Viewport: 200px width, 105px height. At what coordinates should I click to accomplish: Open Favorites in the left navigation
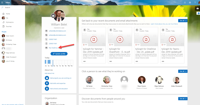click(9, 26)
